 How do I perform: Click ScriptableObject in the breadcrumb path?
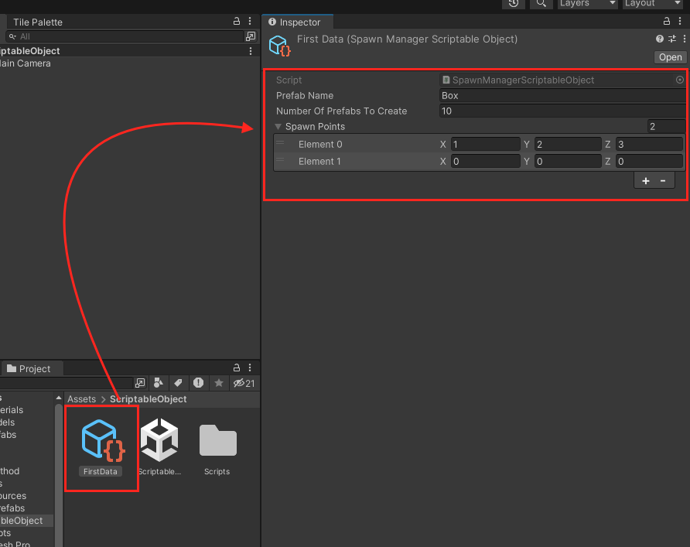[x=149, y=399]
